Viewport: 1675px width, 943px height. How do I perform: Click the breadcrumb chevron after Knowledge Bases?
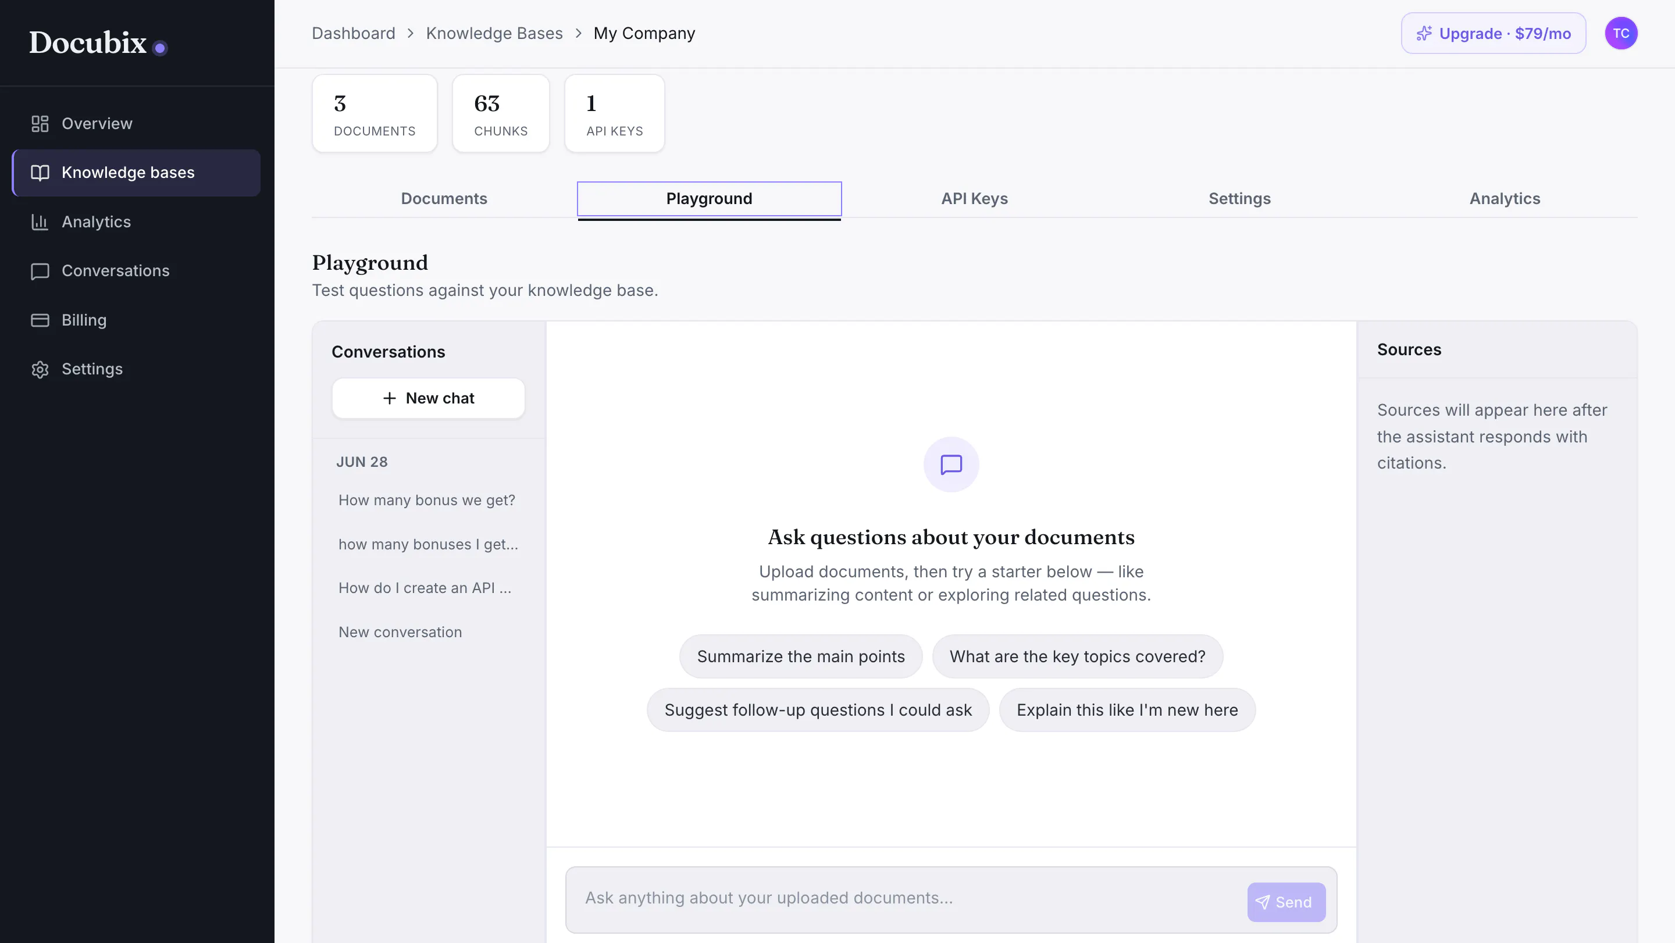point(578,33)
